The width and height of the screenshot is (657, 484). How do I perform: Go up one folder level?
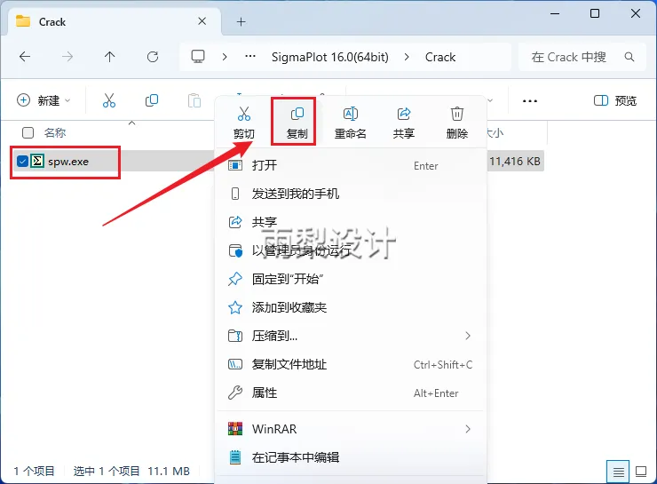coord(110,57)
